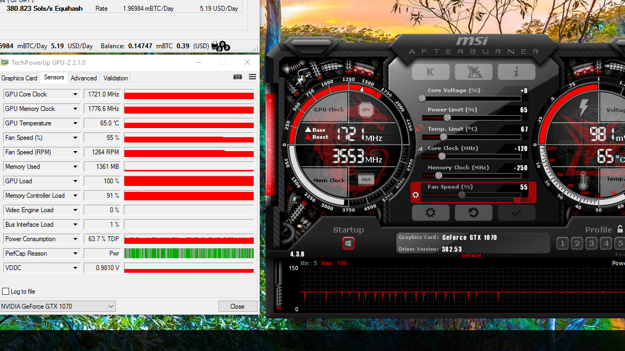Click the Power Consumption 63.7 % TDP value
Image resolution: width=625 pixels, height=351 pixels.
[102, 239]
